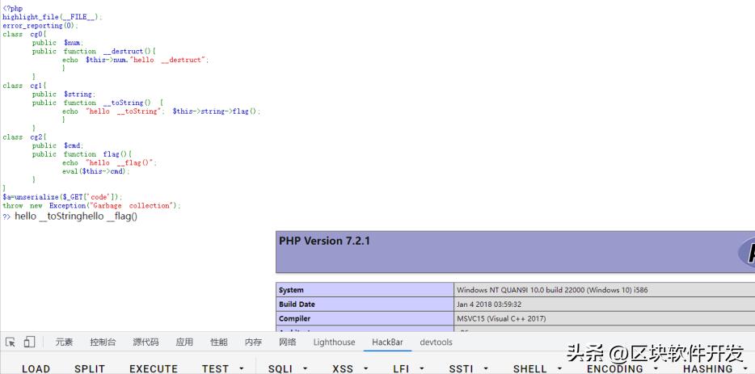The width and height of the screenshot is (755, 374).
Task: Switch to the 应用 tab
Action: point(184,342)
